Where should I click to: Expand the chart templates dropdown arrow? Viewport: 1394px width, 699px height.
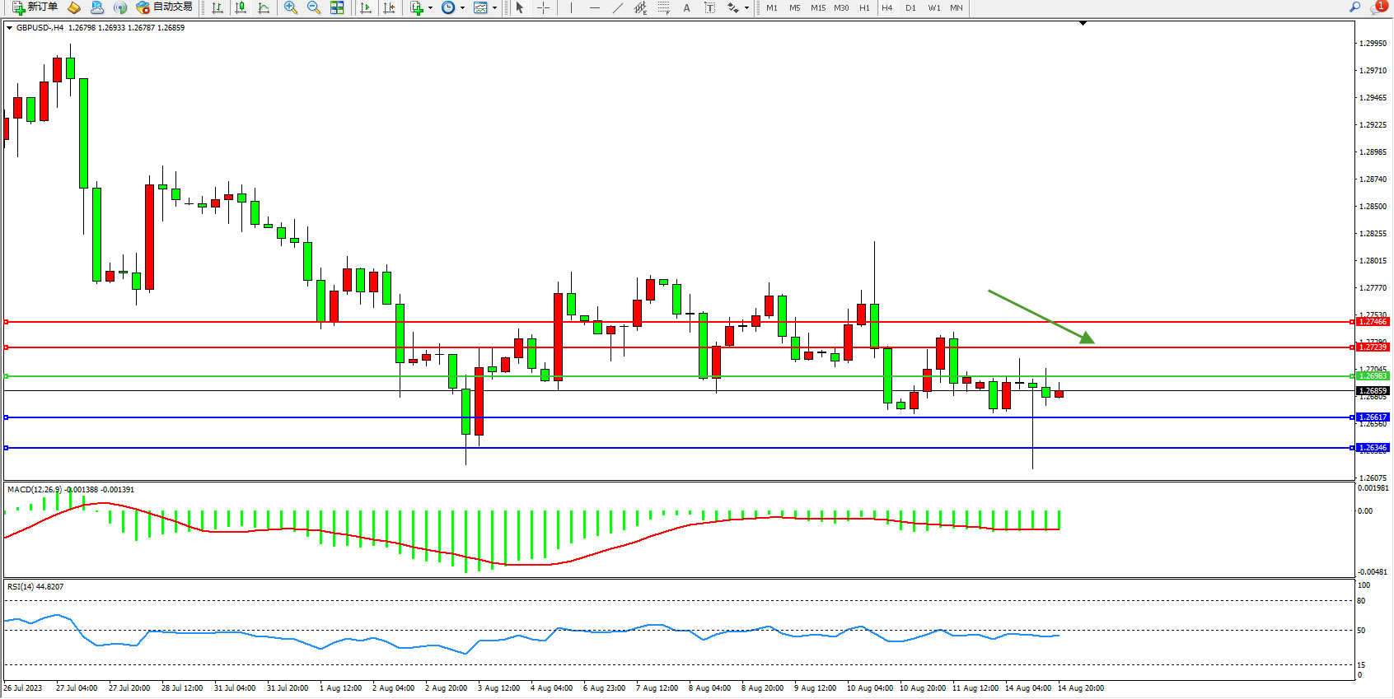tap(494, 8)
